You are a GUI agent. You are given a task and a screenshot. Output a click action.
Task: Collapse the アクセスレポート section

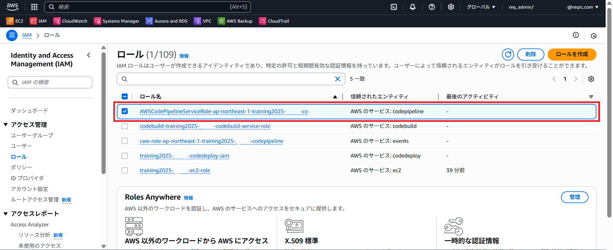[6, 214]
